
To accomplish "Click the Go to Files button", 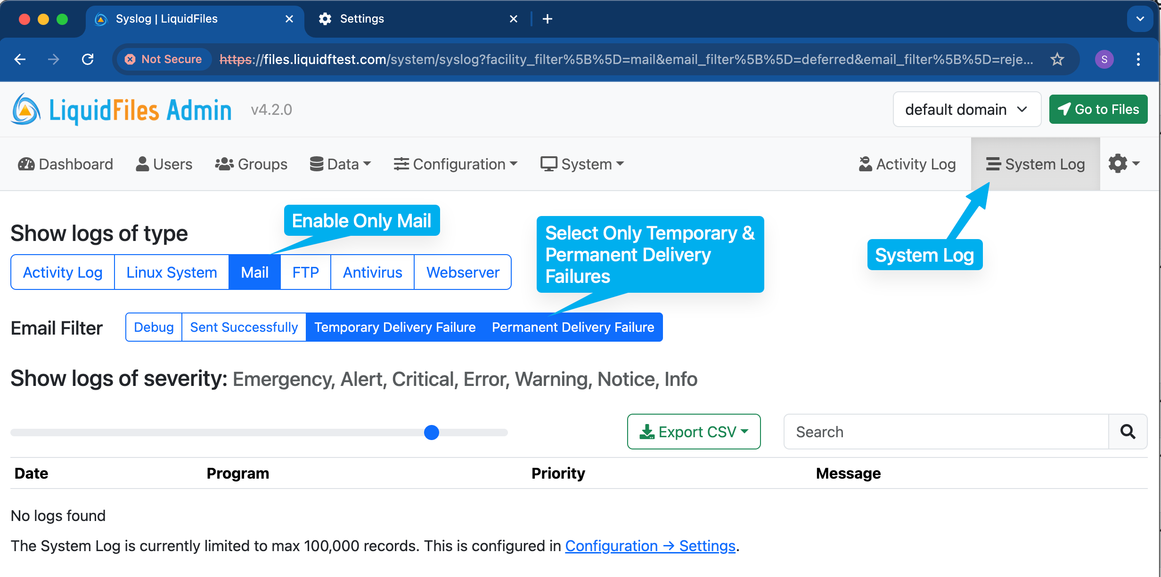I will 1098,109.
